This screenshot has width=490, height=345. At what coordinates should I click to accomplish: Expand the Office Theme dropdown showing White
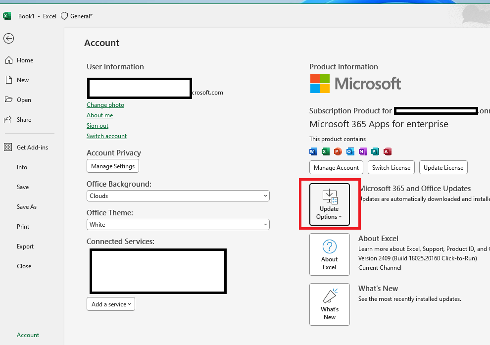(x=178, y=224)
